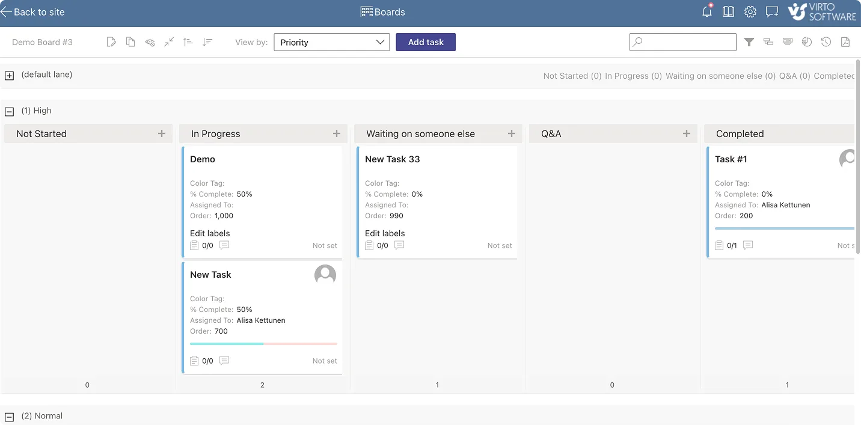Add card to In Progress column
The width and height of the screenshot is (861, 425).
[337, 133]
